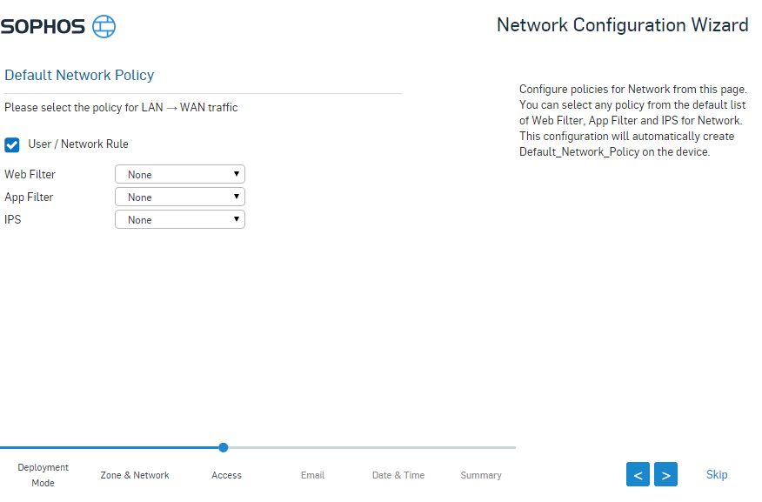Image resolution: width=762 pixels, height=502 pixels.
Task: Uncheck the User / Network Rule checkbox
Action: [12, 144]
